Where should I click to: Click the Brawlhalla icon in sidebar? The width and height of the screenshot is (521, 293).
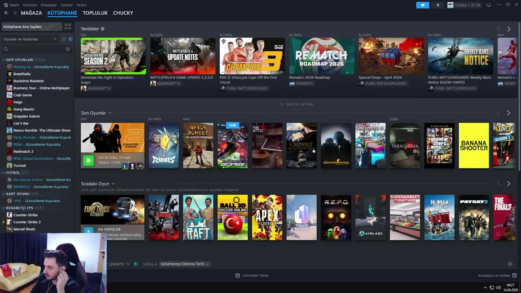point(9,74)
